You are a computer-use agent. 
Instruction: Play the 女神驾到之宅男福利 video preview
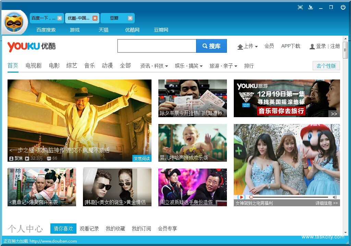(x=241, y=197)
